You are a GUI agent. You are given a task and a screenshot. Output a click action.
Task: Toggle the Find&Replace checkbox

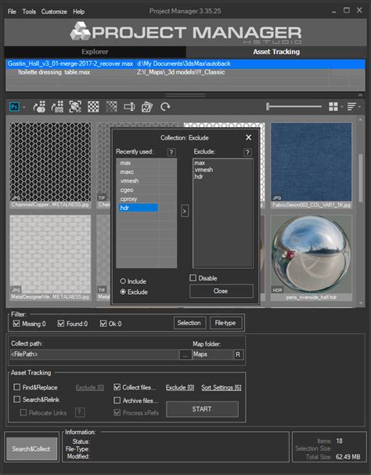(17, 387)
